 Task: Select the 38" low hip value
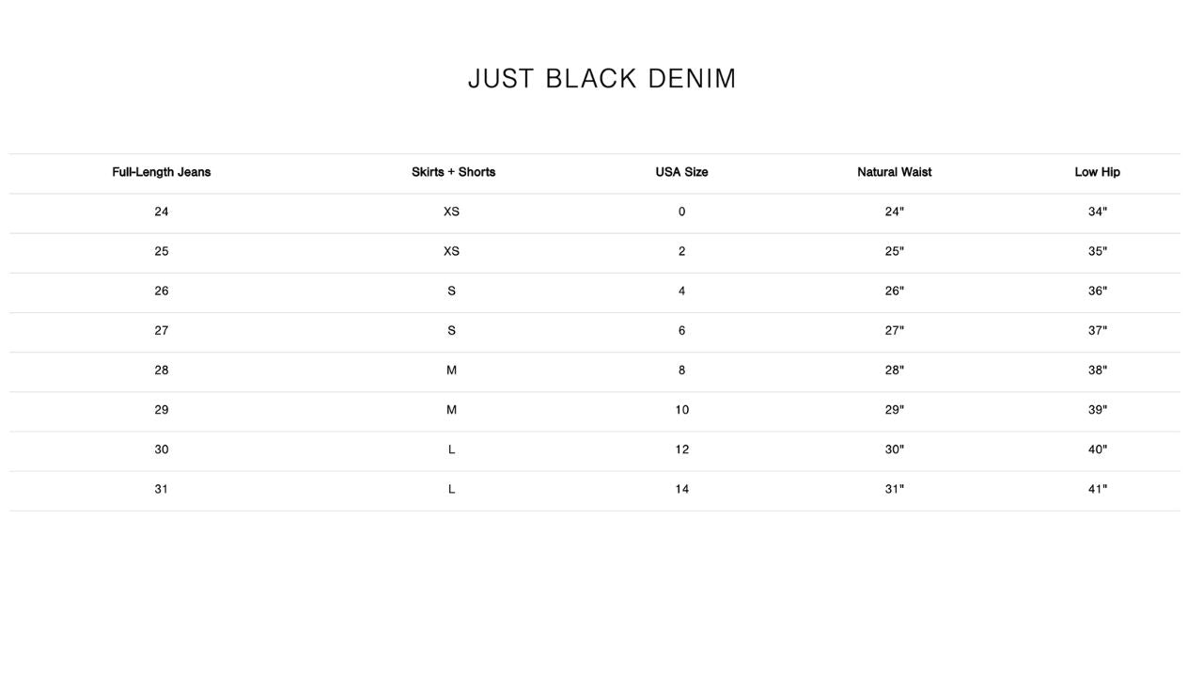click(1097, 370)
